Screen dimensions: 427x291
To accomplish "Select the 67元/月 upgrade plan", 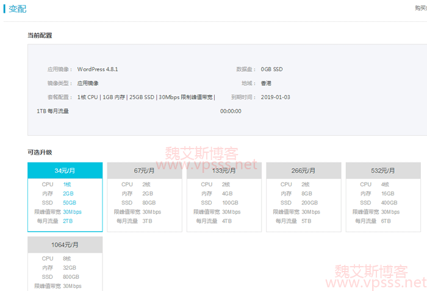I will (144, 170).
